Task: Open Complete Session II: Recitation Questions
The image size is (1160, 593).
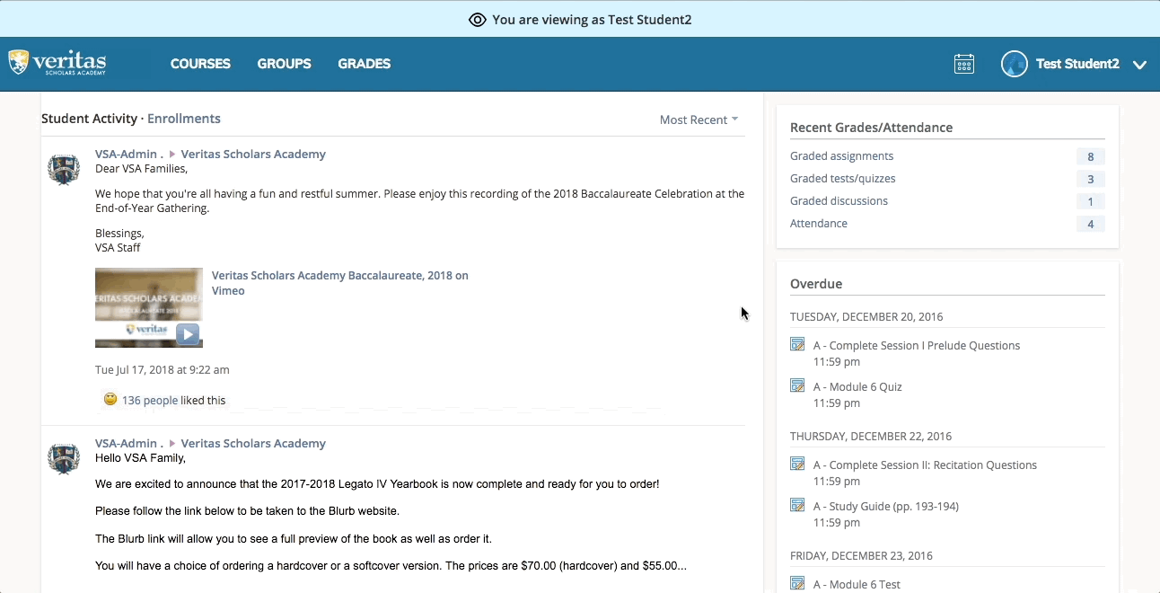Action: (x=925, y=465)
